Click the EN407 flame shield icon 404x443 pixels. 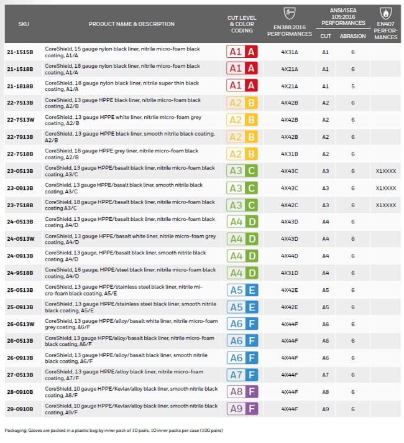coord(385,13)
